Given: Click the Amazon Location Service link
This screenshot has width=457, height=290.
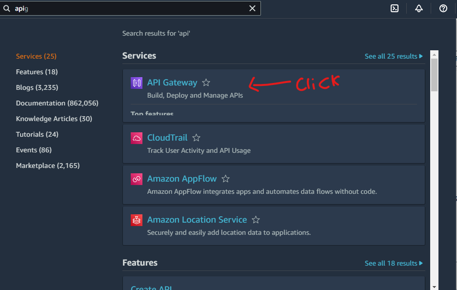Looking at the screenshot, I should [x=197, y=220].
